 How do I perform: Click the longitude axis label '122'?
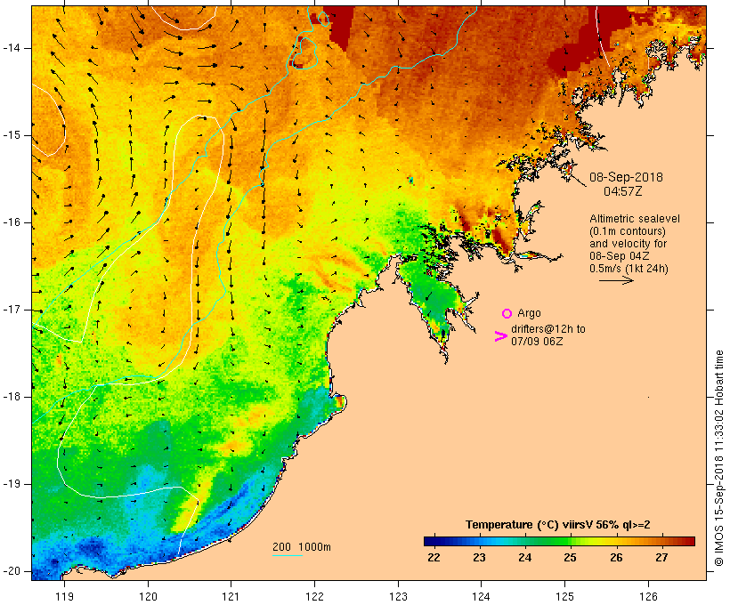315,596
